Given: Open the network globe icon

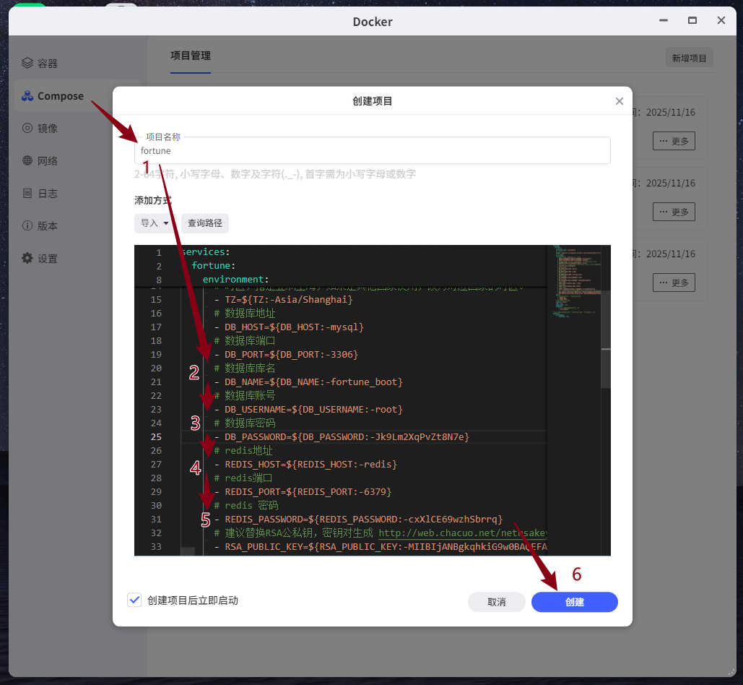Looking at the screenshot, I should [27, 161].
